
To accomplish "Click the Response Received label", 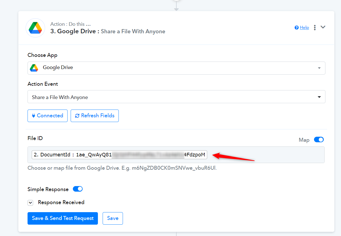I will point(61,202).
